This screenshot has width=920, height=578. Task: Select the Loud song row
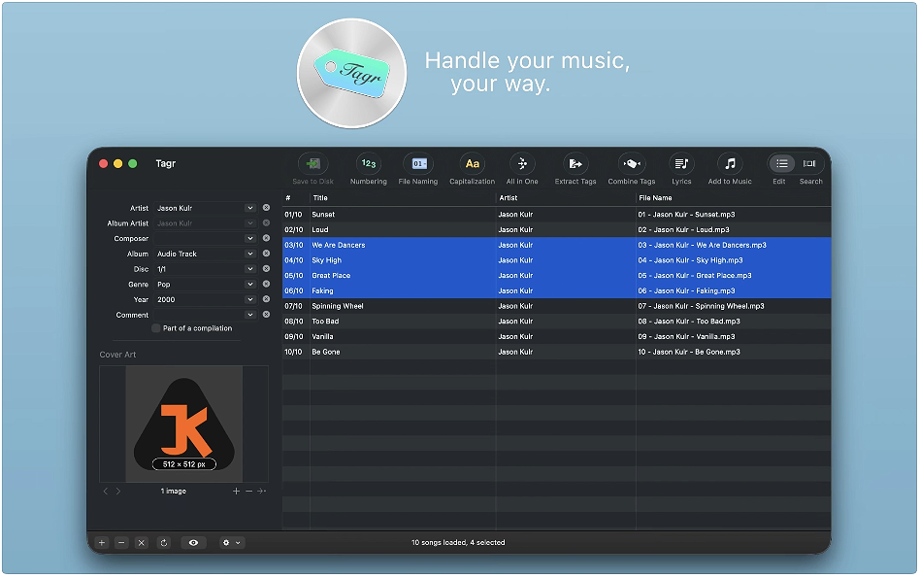click(556, 229)
